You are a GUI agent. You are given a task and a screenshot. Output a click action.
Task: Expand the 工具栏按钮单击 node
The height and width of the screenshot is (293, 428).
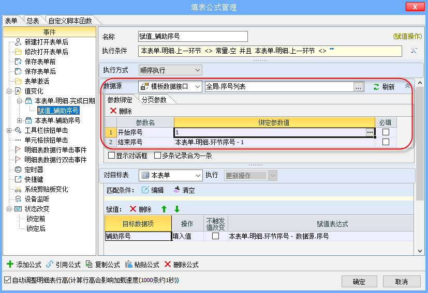[9, 131]
